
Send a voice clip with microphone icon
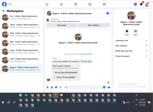coord(47,87)
